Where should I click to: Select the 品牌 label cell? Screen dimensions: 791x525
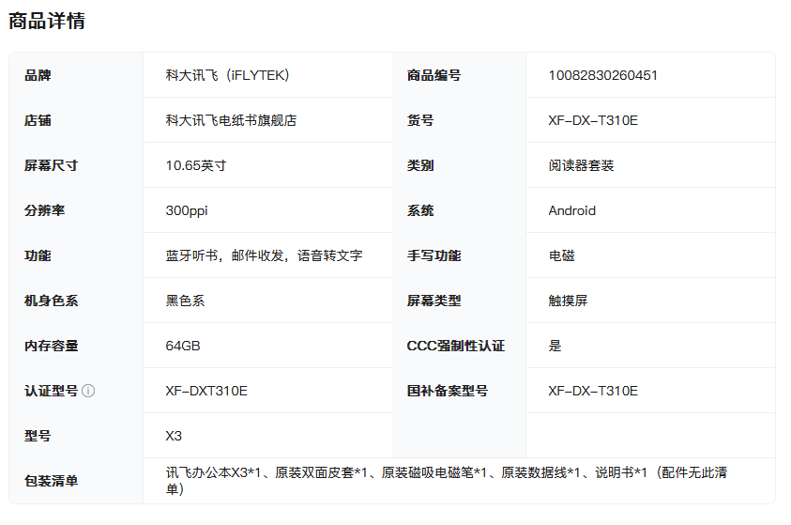click(76, 75)
